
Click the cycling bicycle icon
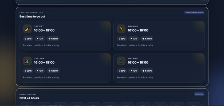[x=27, y=61]
